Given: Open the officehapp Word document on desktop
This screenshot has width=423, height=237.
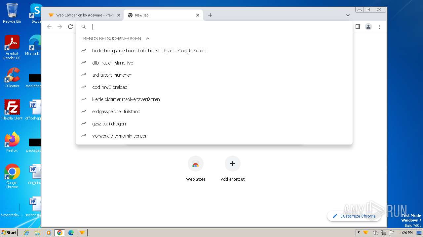Looking at the screenshot, I should tap(34, 110).
